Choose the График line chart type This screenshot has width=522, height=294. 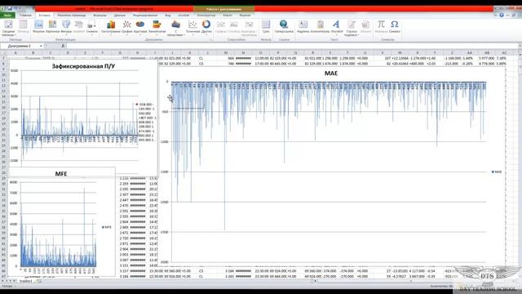(x=127, y=27)
